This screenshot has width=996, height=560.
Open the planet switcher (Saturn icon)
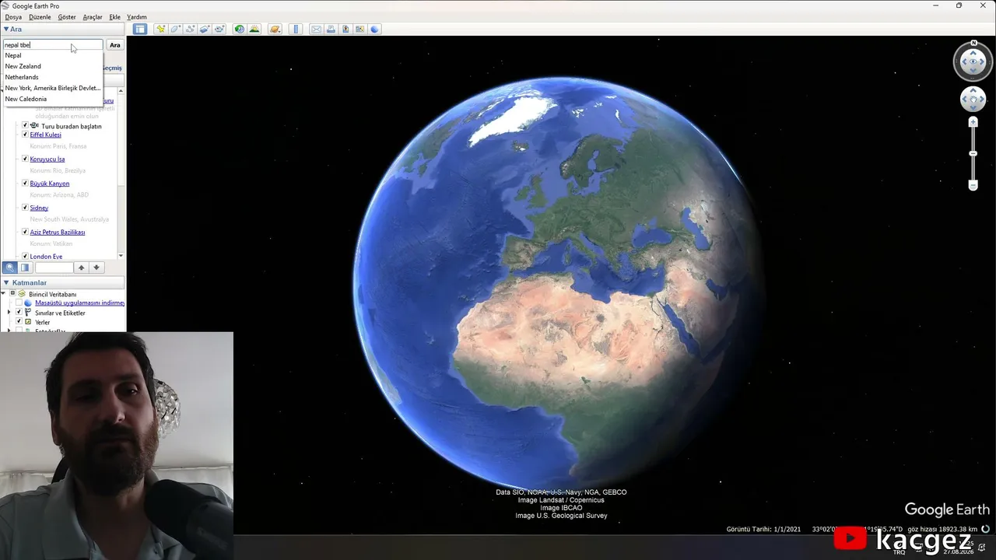coord(275,30)
